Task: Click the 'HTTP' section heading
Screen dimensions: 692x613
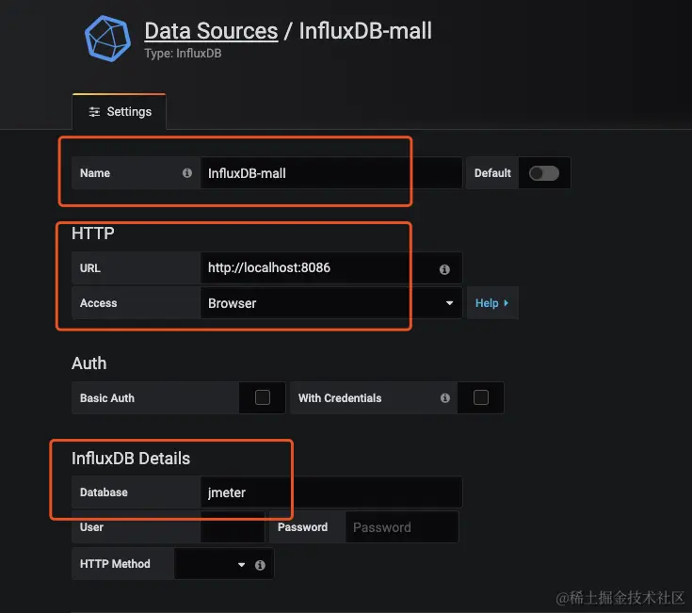Action: (x=92, y=233)
